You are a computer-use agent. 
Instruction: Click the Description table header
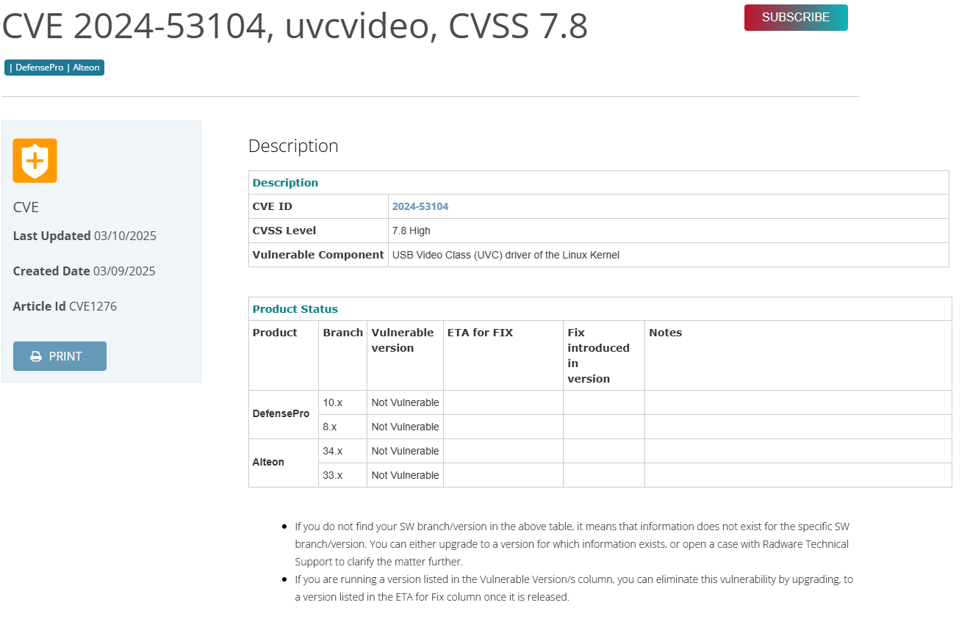click(599, 183)
